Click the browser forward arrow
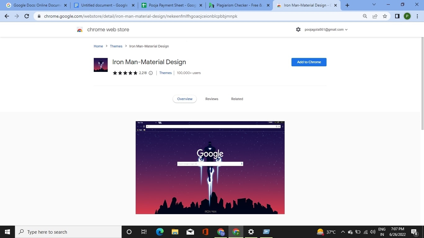This screenshot has width=424, height=238. pyautogui.click(x=17, y=16)
